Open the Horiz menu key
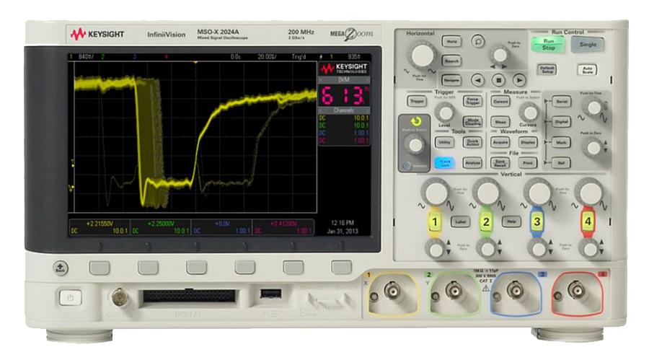 pos(451,41)
